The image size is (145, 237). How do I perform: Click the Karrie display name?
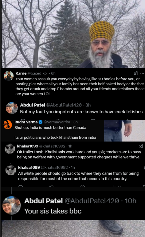tap(21, 73)
